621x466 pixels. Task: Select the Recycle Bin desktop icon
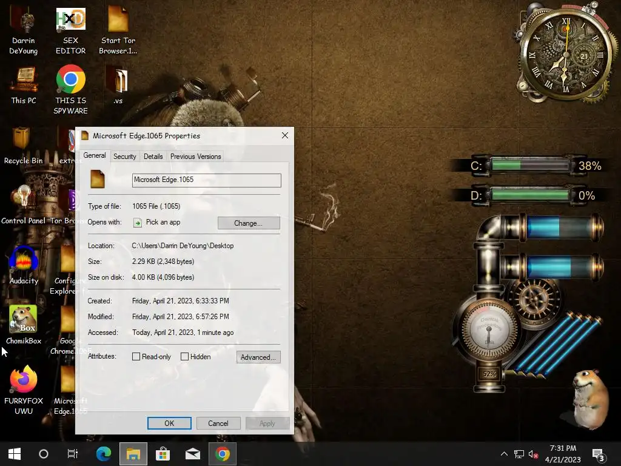24,146
